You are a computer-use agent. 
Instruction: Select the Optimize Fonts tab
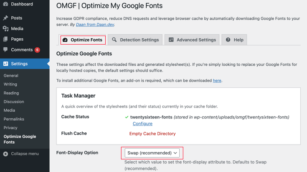click(82, 40)
